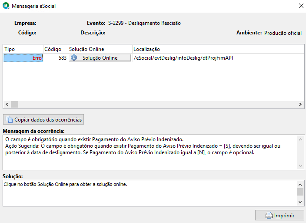Select the Erro cell in Tipo column

tap(23, 57)
